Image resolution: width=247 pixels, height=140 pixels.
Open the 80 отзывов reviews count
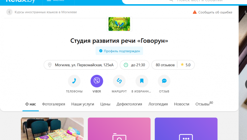(165, 65)
